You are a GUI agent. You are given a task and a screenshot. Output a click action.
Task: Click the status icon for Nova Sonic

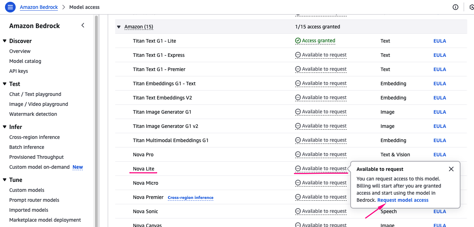click(298, 211)
